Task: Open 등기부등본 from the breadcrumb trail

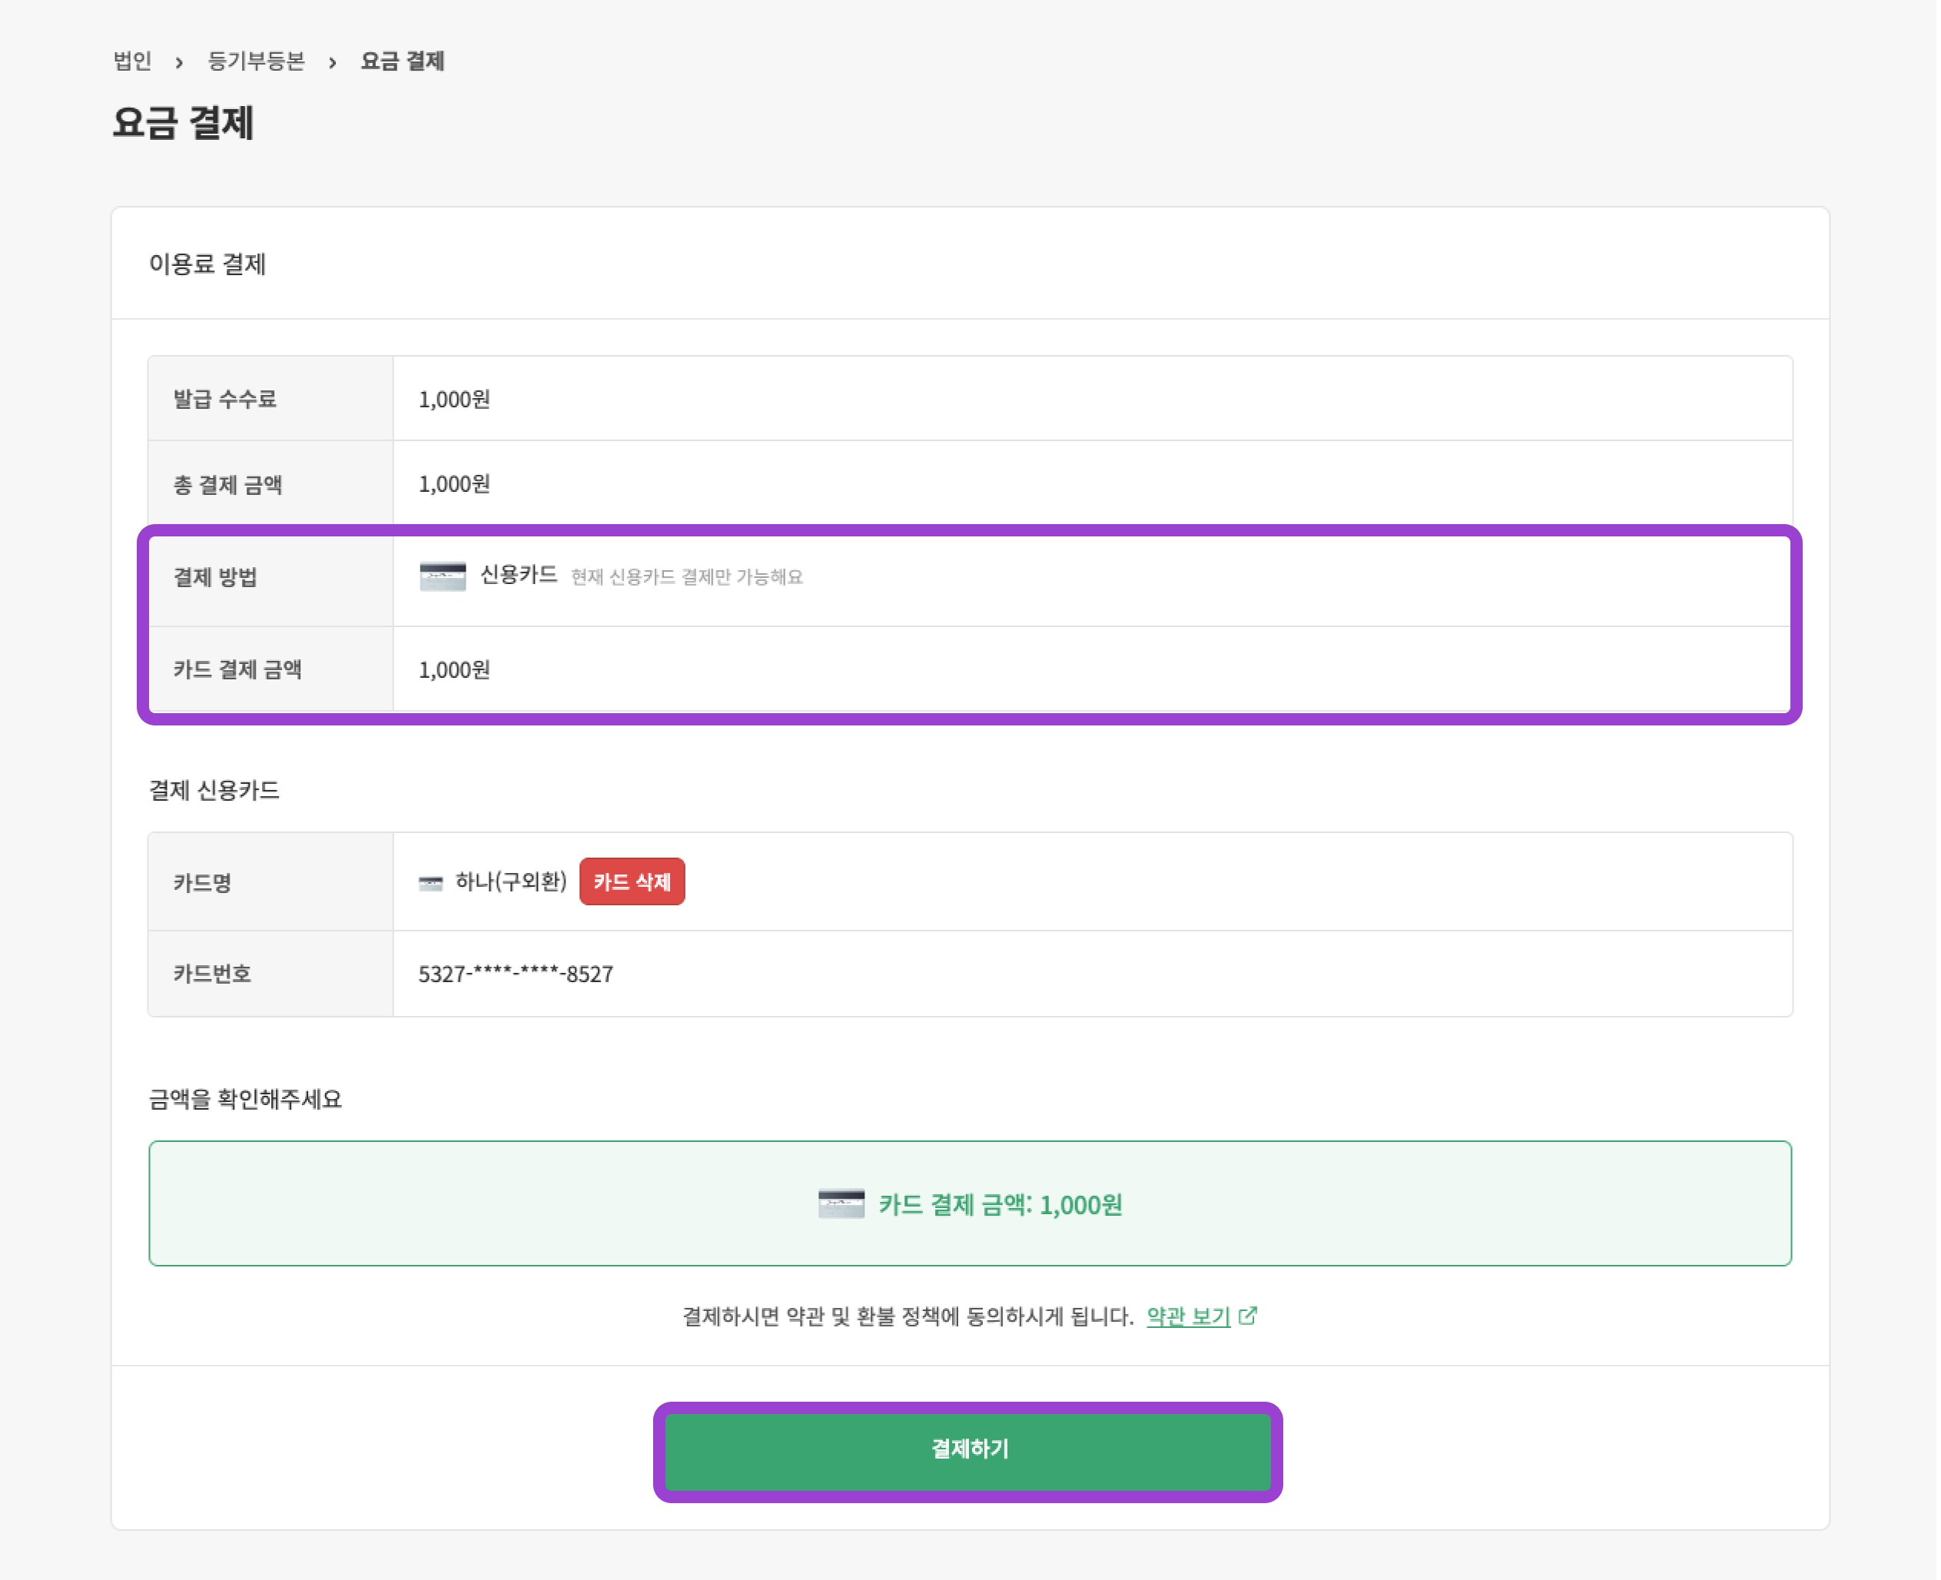Action: (257, 62)
